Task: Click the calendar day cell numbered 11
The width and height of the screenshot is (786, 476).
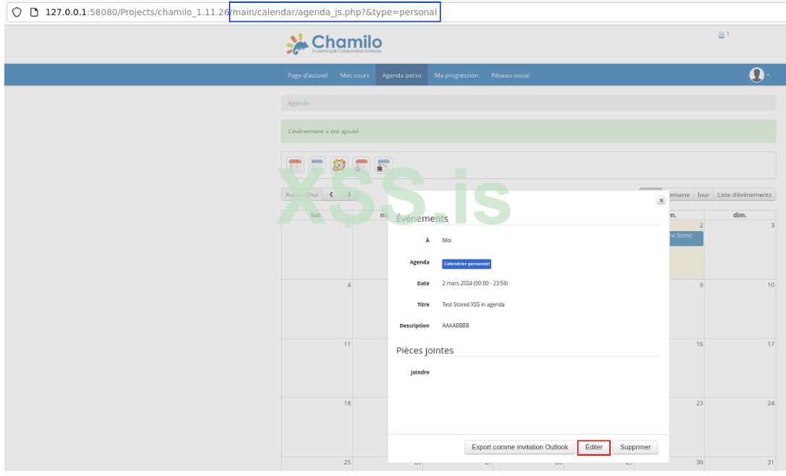Action: click(x=317, y=367)
